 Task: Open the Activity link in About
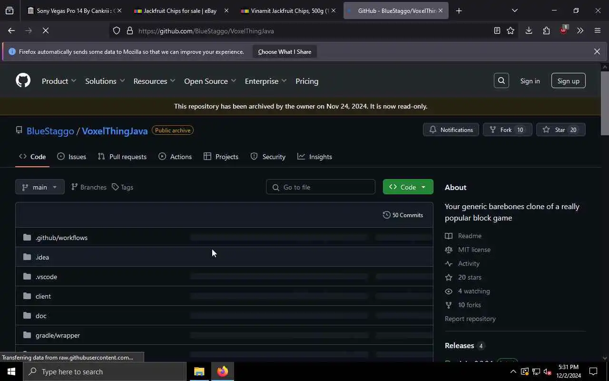pos(462,263)
